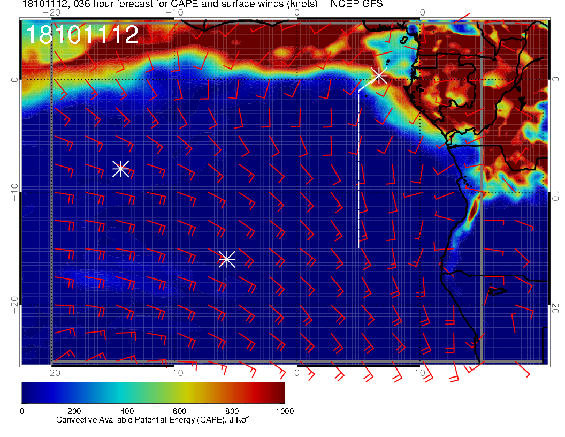Click the colorbar label 0
This screenshot has width=565, height=437.
point(22,411)
